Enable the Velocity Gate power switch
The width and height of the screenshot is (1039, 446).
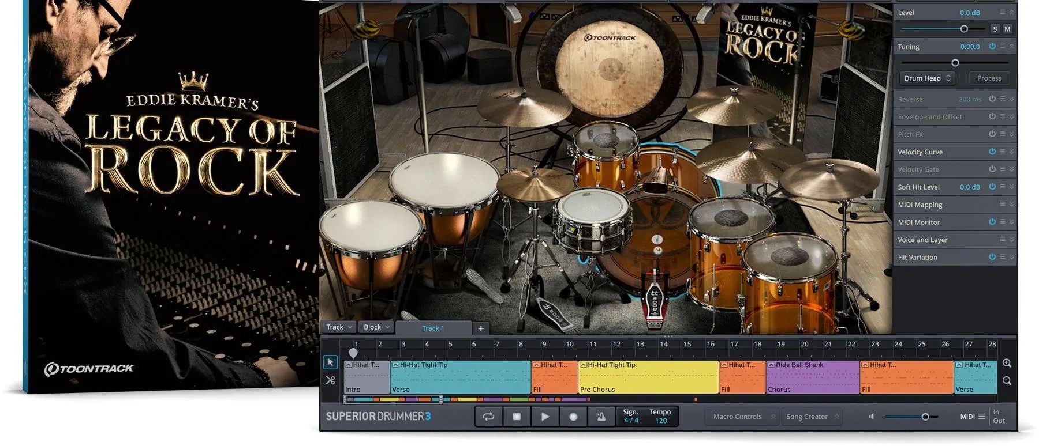click(x=992, y=169)
